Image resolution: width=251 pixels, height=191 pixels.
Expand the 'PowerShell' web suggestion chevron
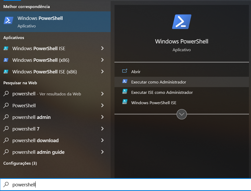point(102,105)
